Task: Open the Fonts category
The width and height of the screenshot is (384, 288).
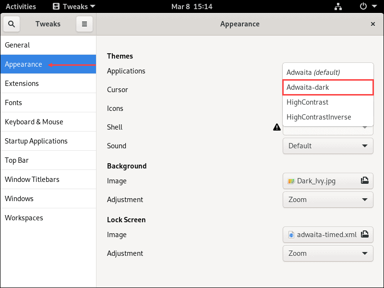Action: coord(48,103)
